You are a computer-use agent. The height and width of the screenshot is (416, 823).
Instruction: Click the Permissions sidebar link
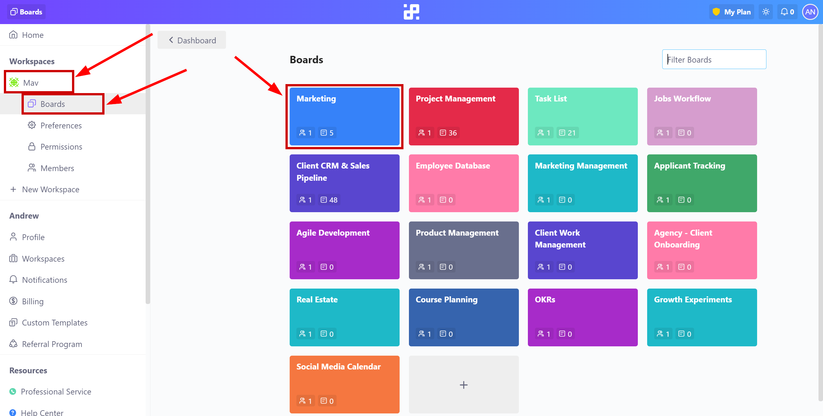coord(61,146)
